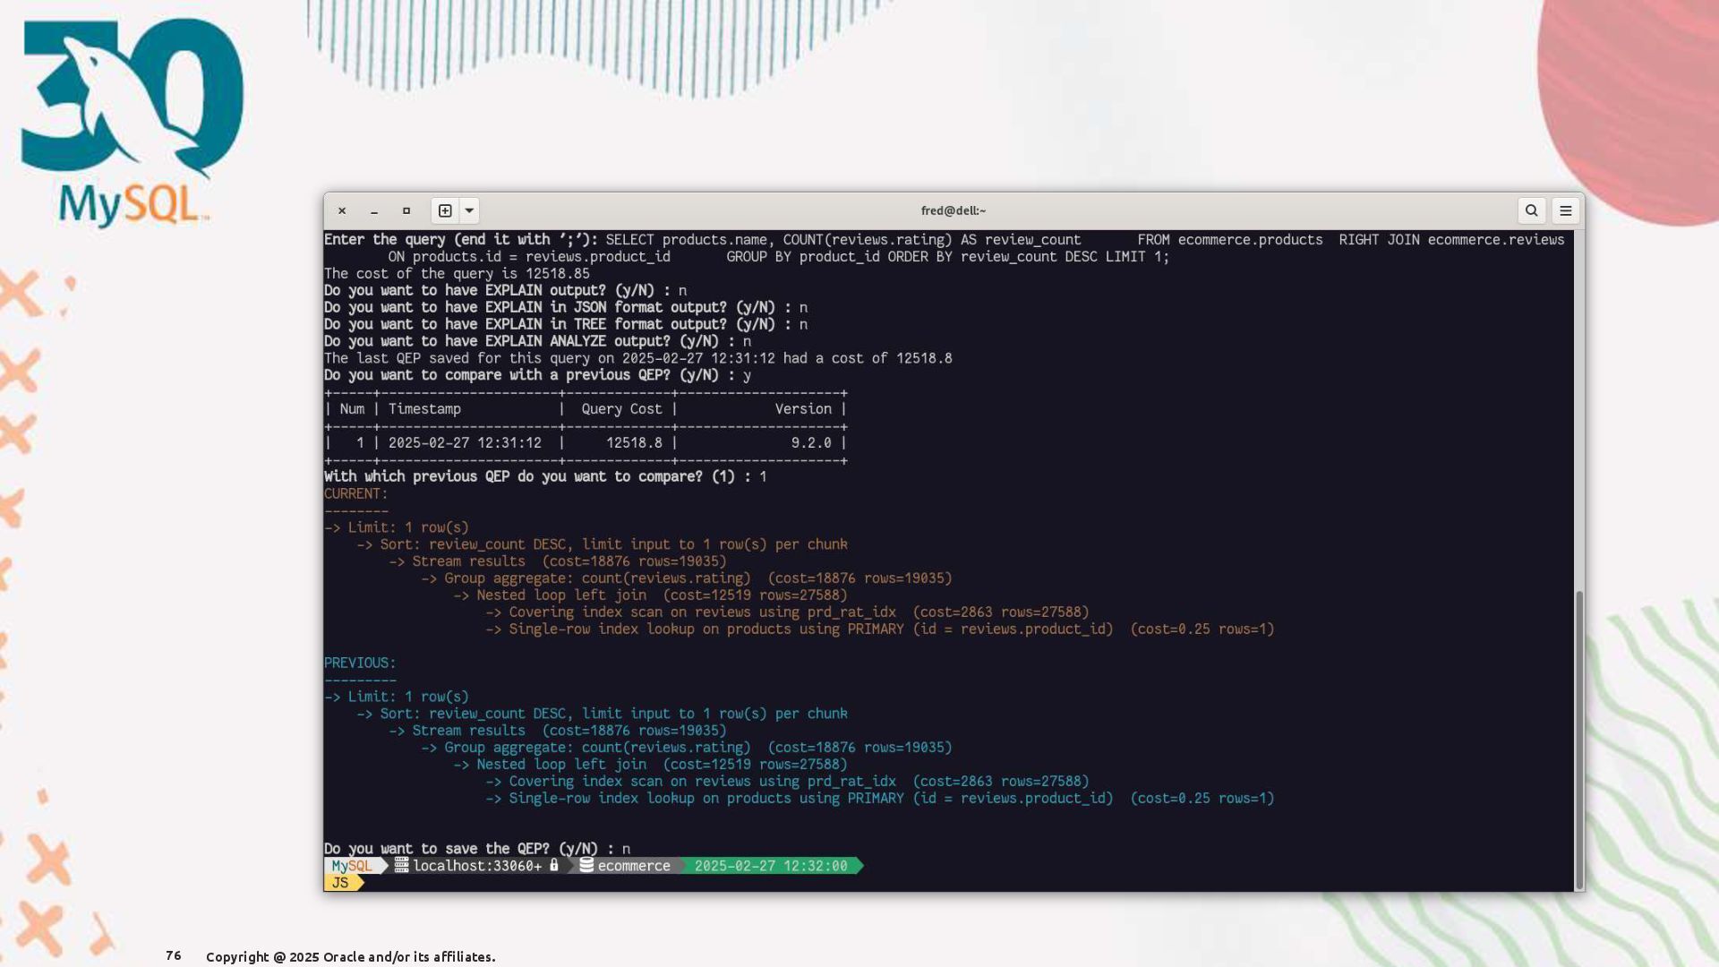Viewport: 1719px width, 967px height.
Task: Click the CURRENT: heading
Action: 356,494
